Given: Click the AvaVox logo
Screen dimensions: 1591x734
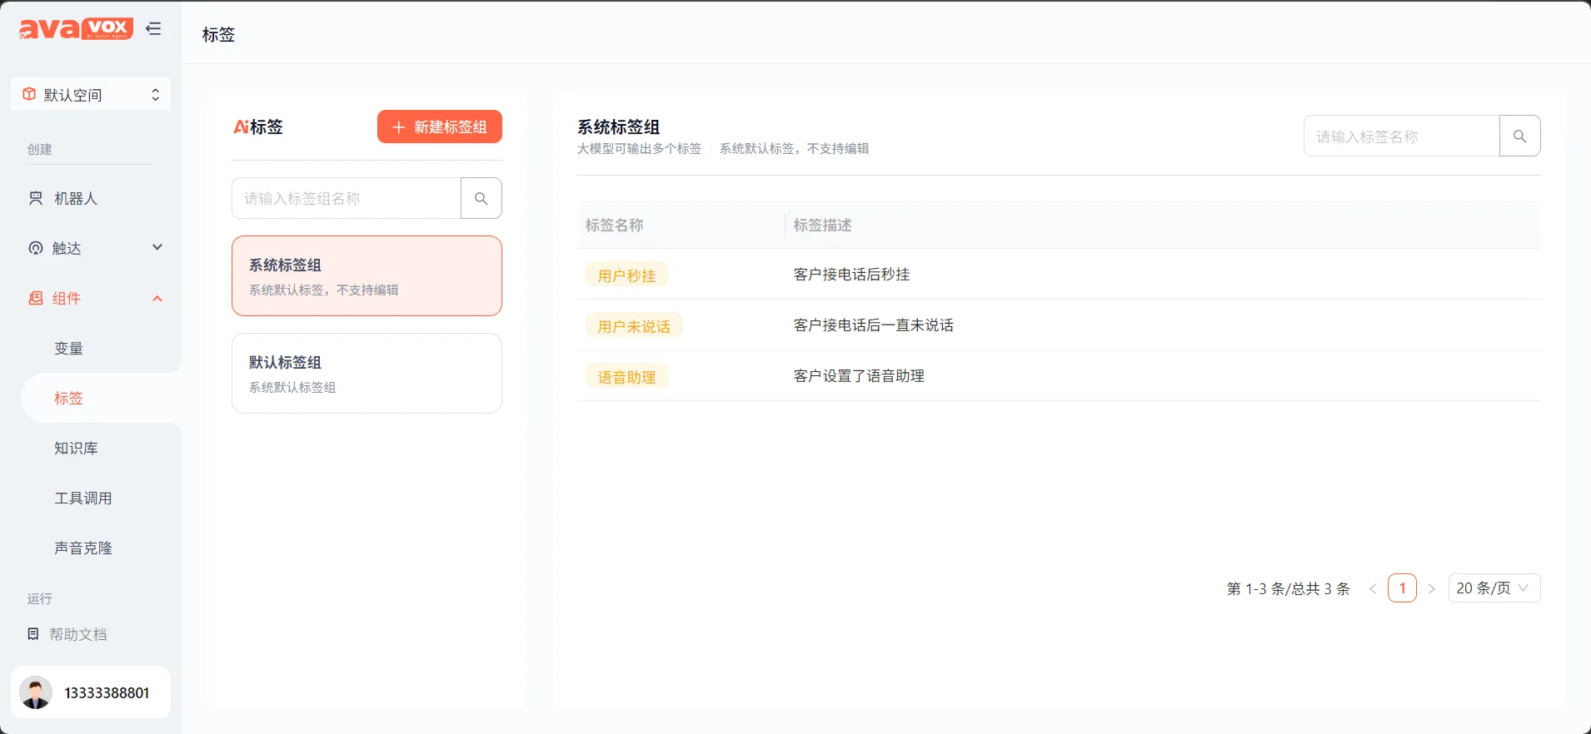Looking at the screenshot, I should (76, 29).
